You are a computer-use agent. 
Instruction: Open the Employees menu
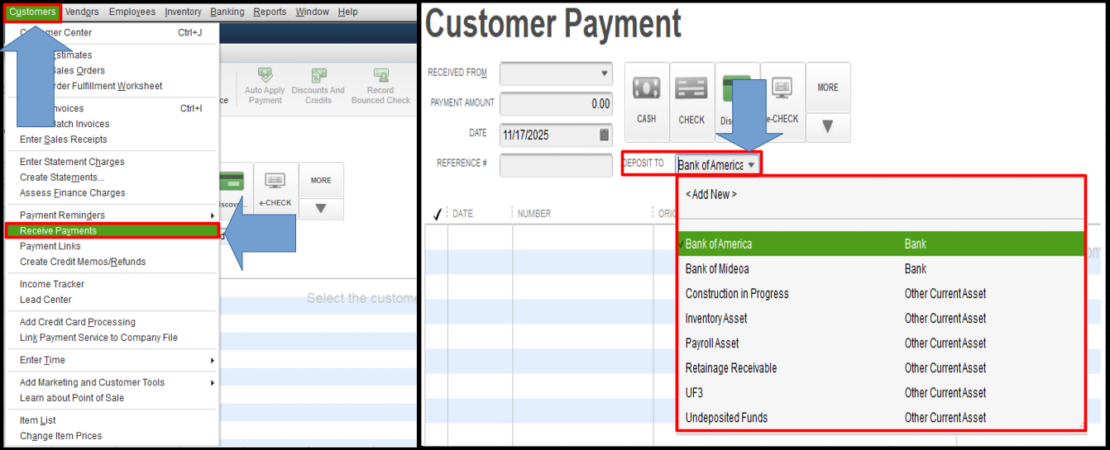coord(132,12)
